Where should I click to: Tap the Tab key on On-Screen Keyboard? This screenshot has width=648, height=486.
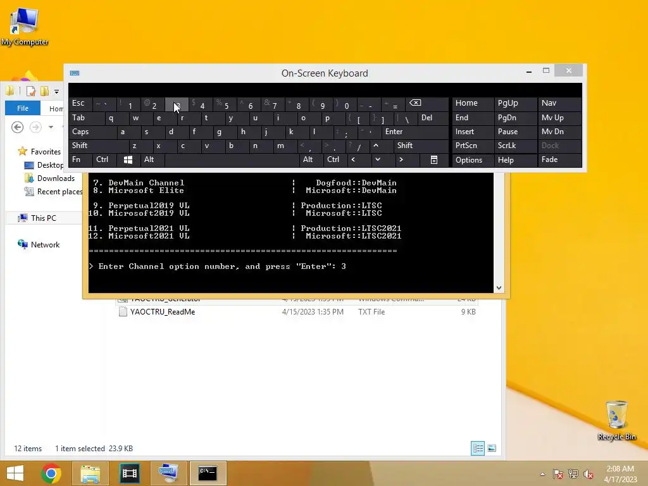pos(86,118)
